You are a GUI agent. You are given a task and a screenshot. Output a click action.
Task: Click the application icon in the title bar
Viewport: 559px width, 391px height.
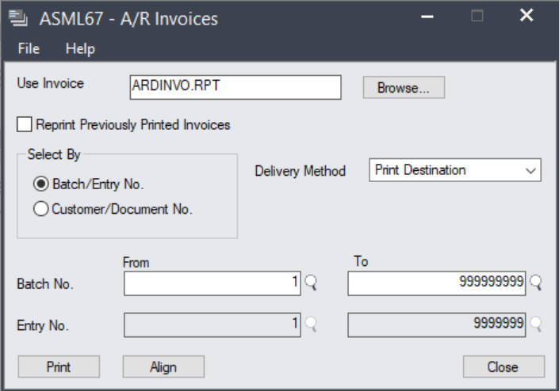pyautogui.click(x=18, y=17)
